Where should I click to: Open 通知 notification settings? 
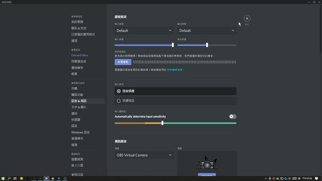[x=74, y=113]
